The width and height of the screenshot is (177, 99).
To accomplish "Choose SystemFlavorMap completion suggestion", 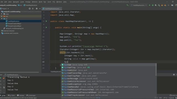I will click(108, 73).
